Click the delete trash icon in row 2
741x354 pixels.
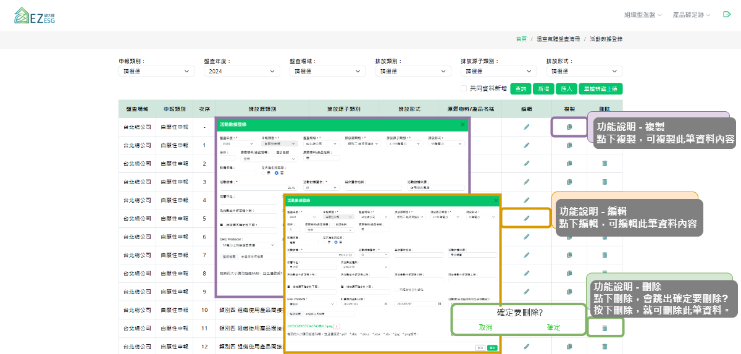tap(605, 164)
